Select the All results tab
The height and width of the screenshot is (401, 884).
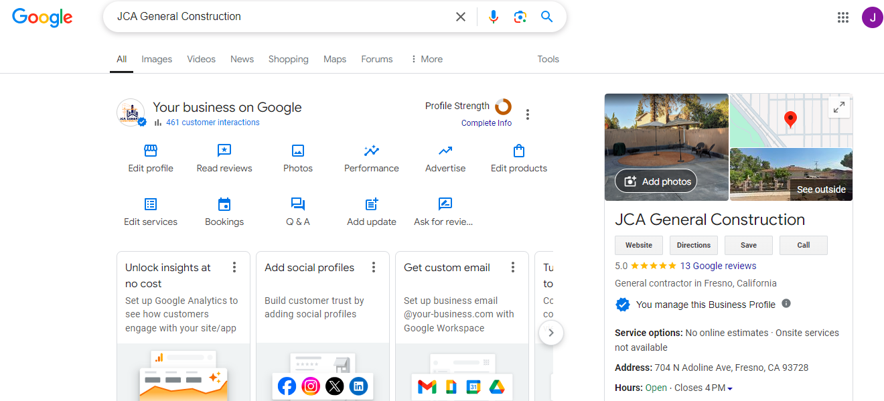coord(121,59)
